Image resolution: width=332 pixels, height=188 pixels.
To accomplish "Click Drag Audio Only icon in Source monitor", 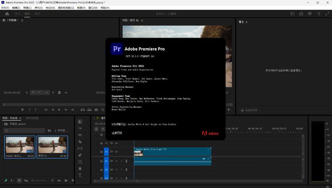I will coord(66,92).
